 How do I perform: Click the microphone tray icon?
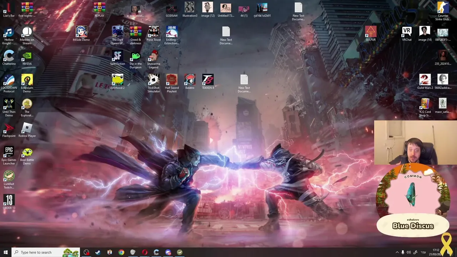(403, 252)
